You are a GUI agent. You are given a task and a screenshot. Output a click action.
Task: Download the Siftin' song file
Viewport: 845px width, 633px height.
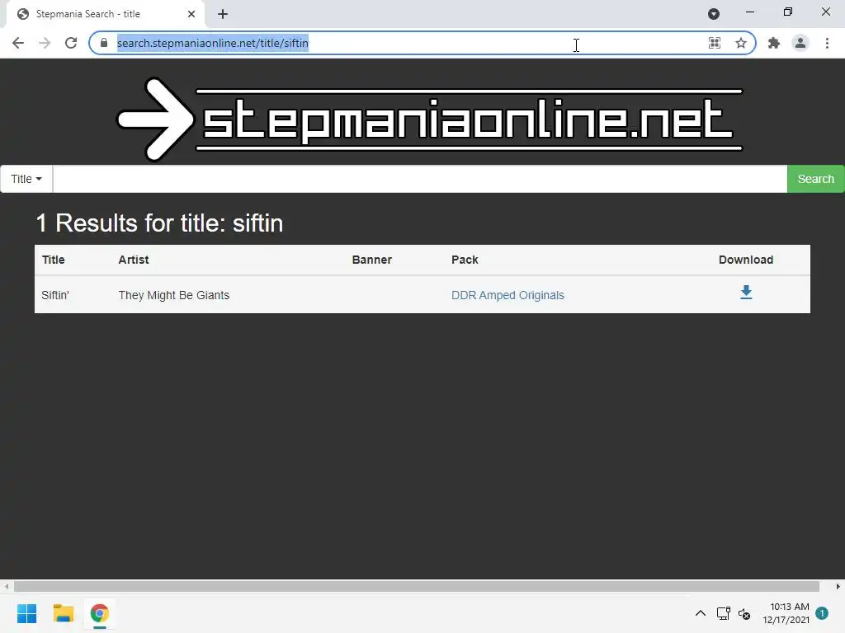(746, 293)
